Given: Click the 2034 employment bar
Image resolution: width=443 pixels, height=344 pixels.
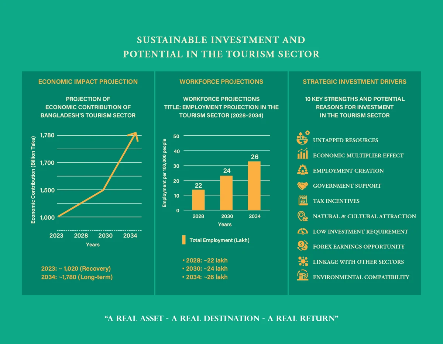Looking at the screenshot, I should 254,186.
